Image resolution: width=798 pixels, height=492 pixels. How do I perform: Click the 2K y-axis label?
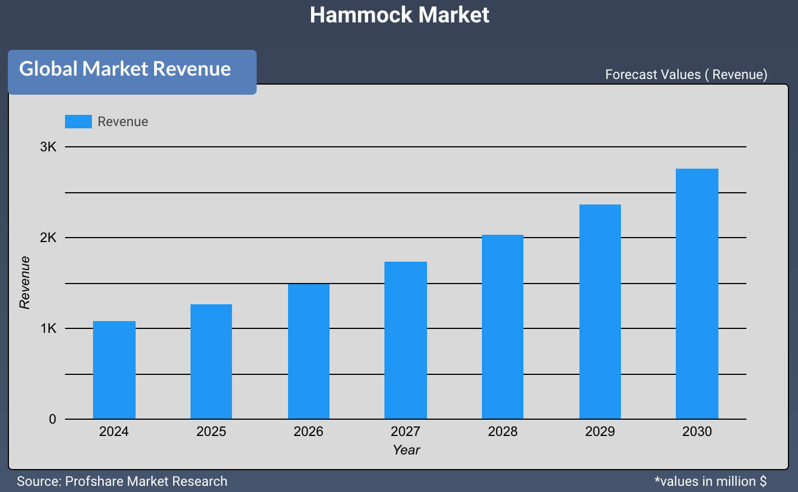pos(48,238)
